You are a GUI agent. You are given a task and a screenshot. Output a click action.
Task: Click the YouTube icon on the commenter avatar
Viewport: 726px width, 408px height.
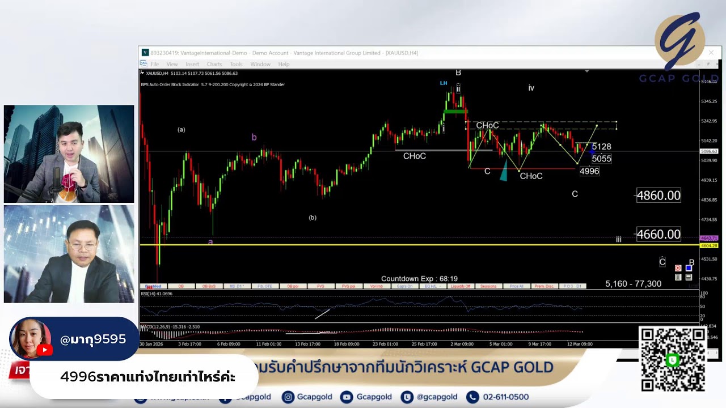(44, 350)
